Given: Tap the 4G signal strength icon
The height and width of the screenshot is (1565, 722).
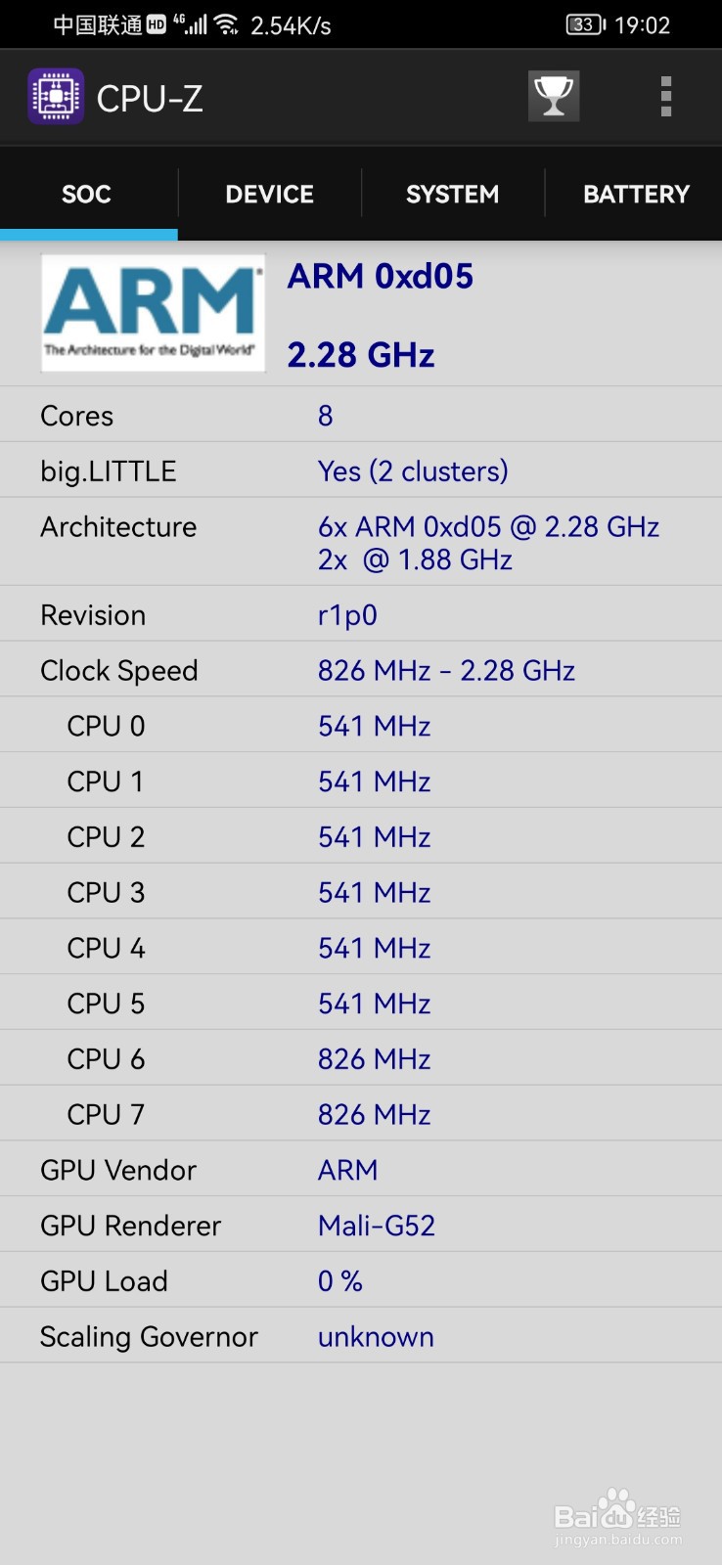Looking at the screenshot, I should (191, 24).
